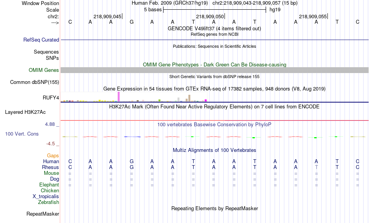Viewport: 369px width, 223px height.
Task: Select the Common dbSNP(155) track label
Action: (34, 82)
